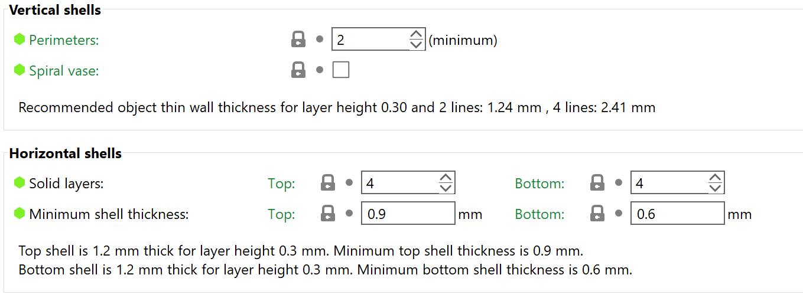
Task: Click the lock icon for Bottom solid layers
Action: click(x=597, y=183)
